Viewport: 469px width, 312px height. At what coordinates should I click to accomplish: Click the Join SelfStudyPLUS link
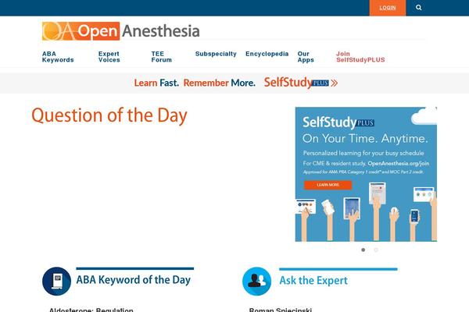coord(360,57)
